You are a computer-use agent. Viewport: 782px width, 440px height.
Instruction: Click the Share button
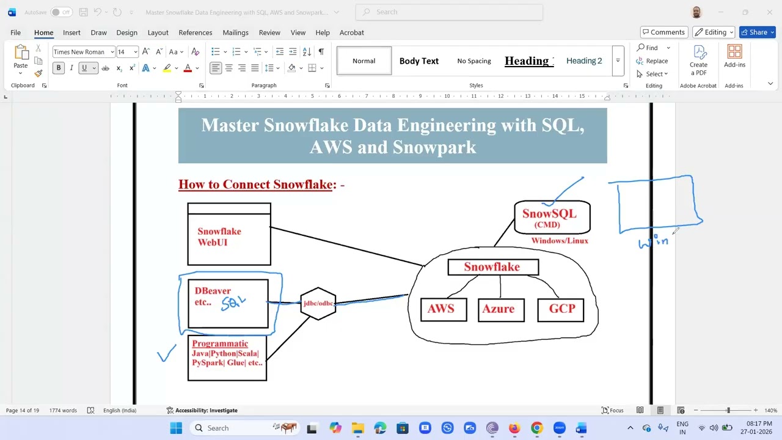pyautogui.click(x=757, y=32)
